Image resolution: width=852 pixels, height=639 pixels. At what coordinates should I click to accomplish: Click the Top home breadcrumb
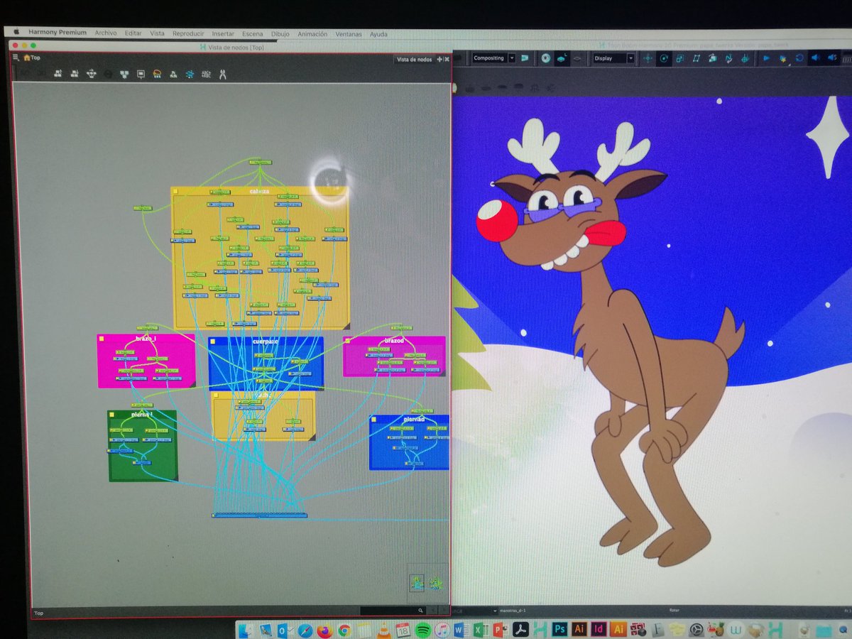(x=32, y=58)
